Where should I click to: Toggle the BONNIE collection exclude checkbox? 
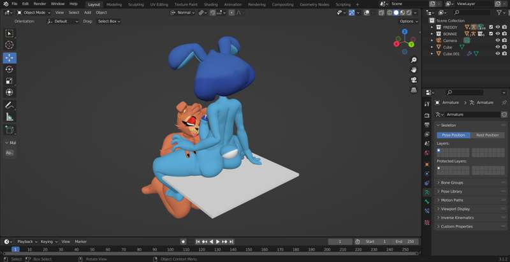491,34
